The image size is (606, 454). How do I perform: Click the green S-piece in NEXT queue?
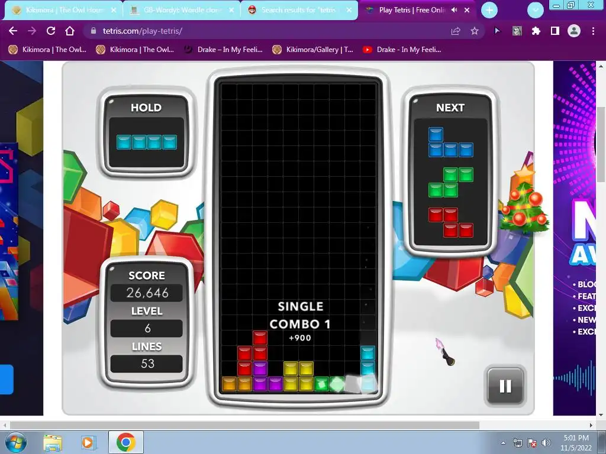pyautogui.click(x=450, y=182)
